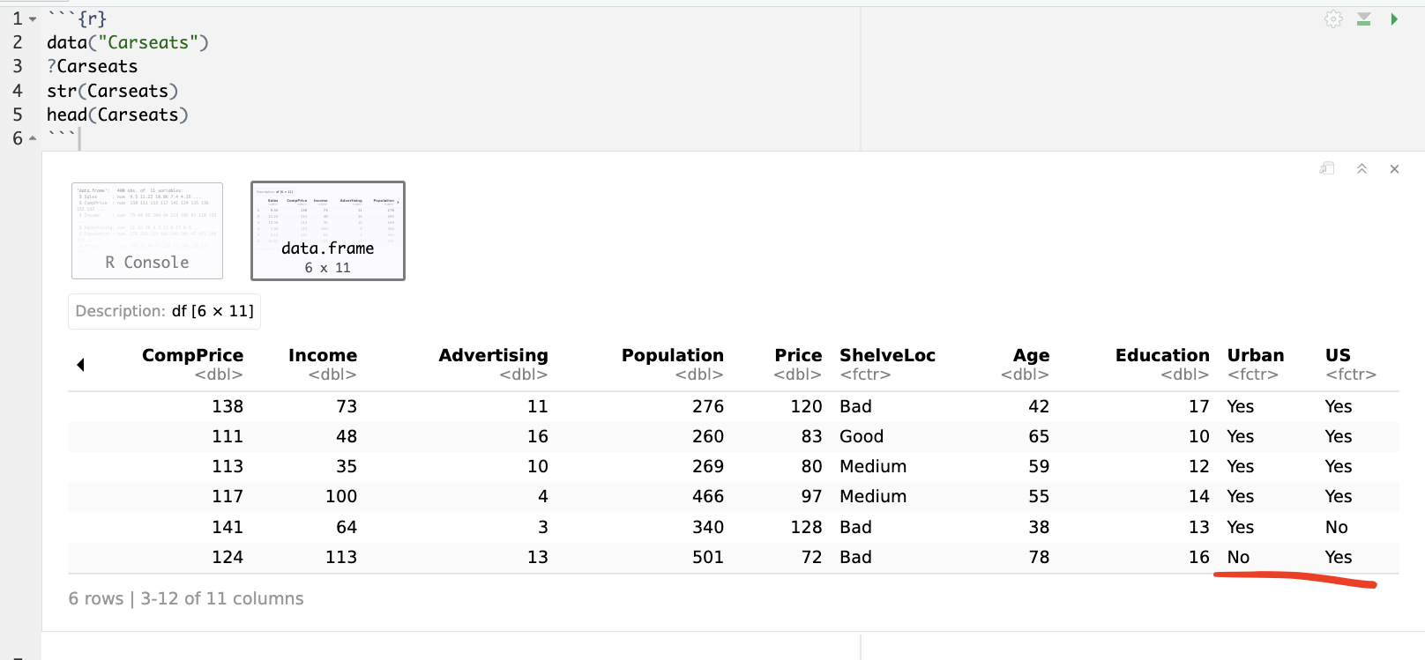Clear the chunk output with the X
The height and width of the screenshot is (660, 1425).
(1394, 169)
